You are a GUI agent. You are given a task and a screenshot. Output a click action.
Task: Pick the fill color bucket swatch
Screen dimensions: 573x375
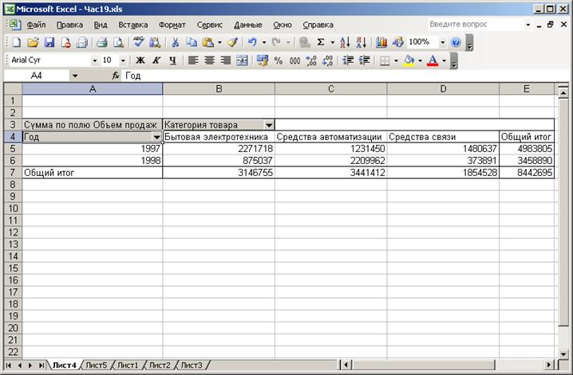(x=409, y=61)
